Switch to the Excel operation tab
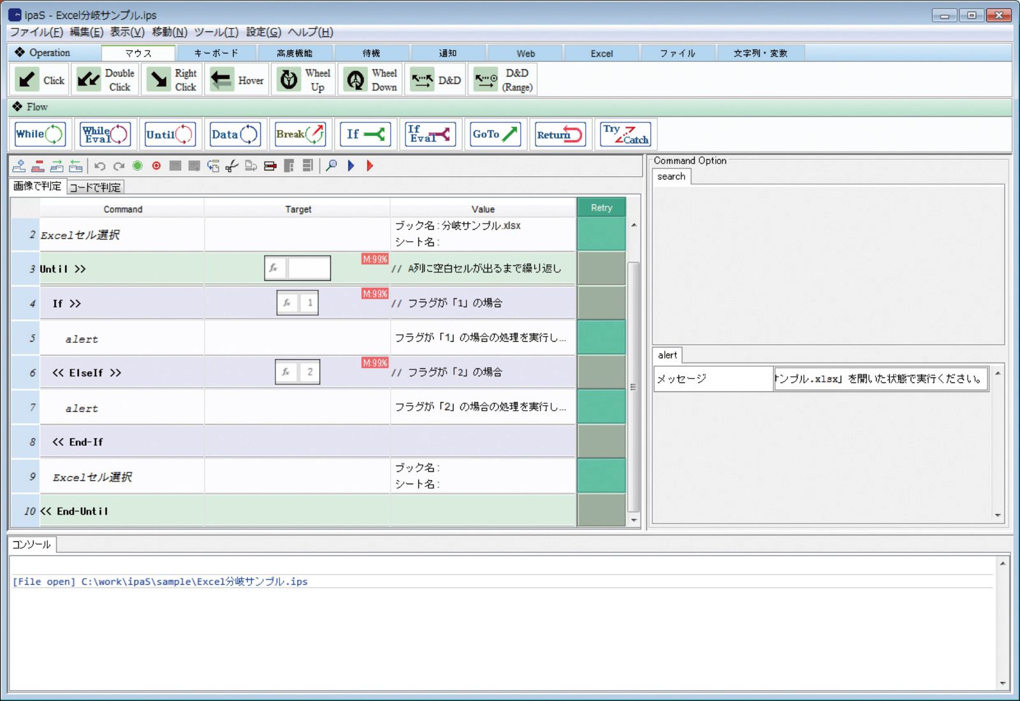Viewport: 1020px width, 701px height. click(x=601, y=54)
